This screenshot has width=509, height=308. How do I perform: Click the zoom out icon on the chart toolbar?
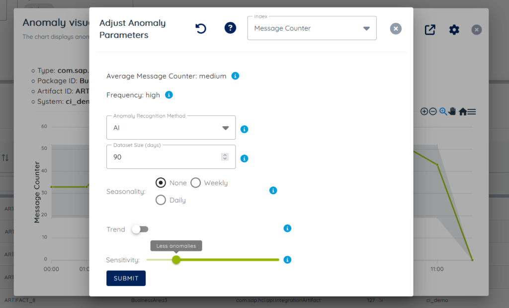point(432,111)
